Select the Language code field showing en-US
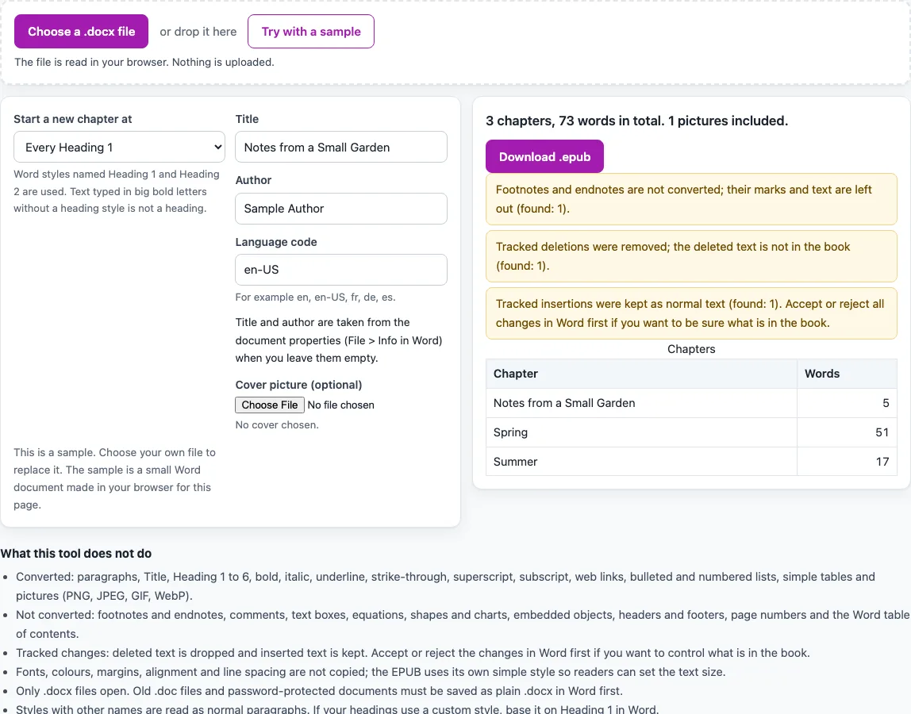Screen dimensions: 911x714 [341, 270]
